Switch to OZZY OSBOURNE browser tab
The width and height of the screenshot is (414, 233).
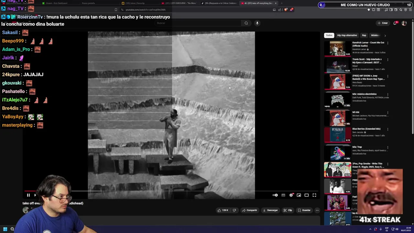(179, 3)
